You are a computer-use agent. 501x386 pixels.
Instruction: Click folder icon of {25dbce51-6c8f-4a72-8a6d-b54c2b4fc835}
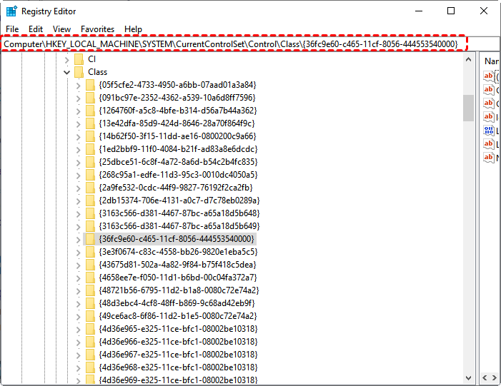(91, 162)
